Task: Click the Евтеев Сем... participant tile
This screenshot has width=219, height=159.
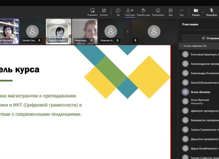Action: pyautogui.click(x=32, y=31)
